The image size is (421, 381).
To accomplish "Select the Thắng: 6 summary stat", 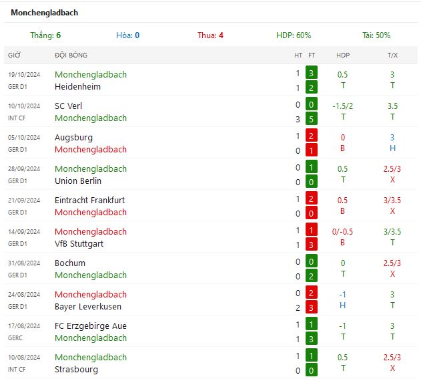I will (45, 35).
